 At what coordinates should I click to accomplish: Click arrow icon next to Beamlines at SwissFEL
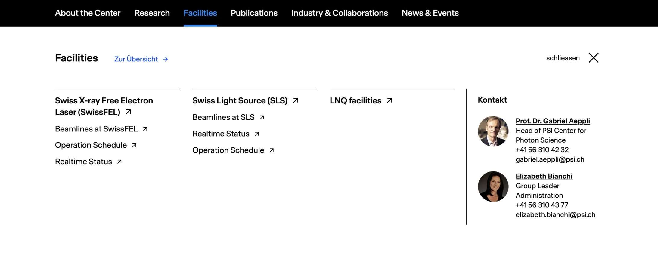pyautogui.click(x=145, y=129)
